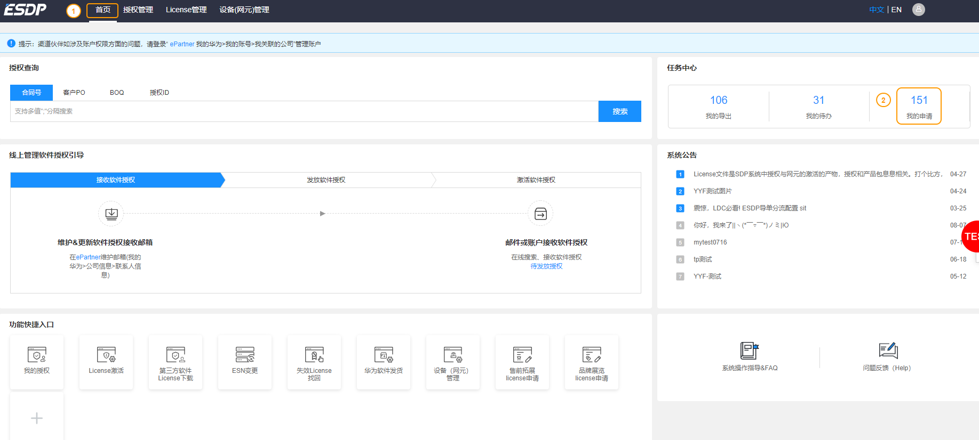
Task: Open 我的申请 with 151 items
Action: coord(919,106)
